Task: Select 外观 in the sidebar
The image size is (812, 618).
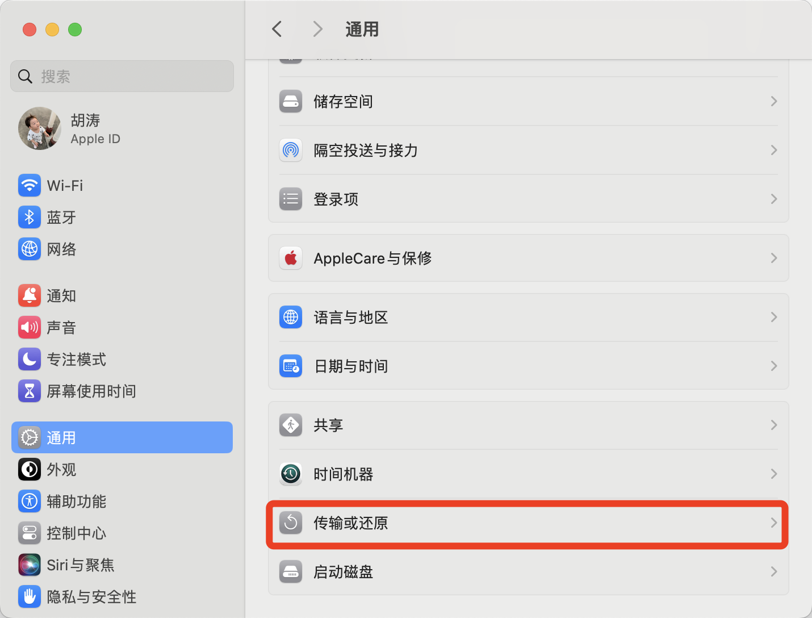Action: [61, 470]
